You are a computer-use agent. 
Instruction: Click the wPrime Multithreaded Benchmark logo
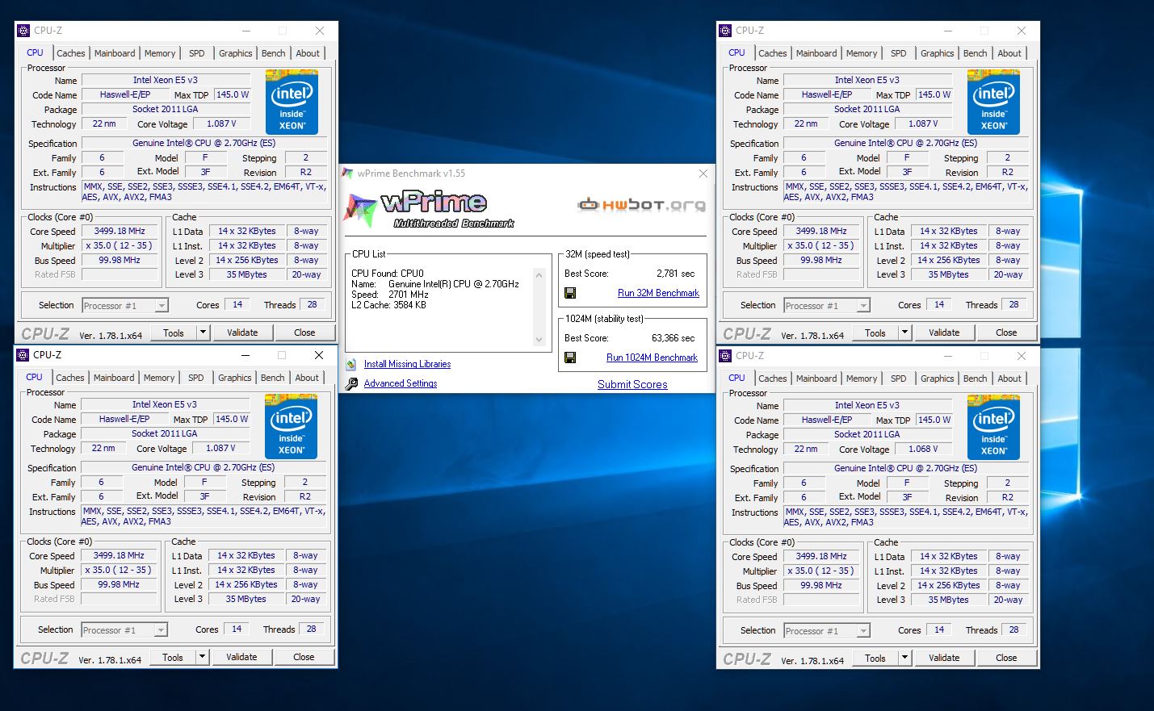pos(430,209)
